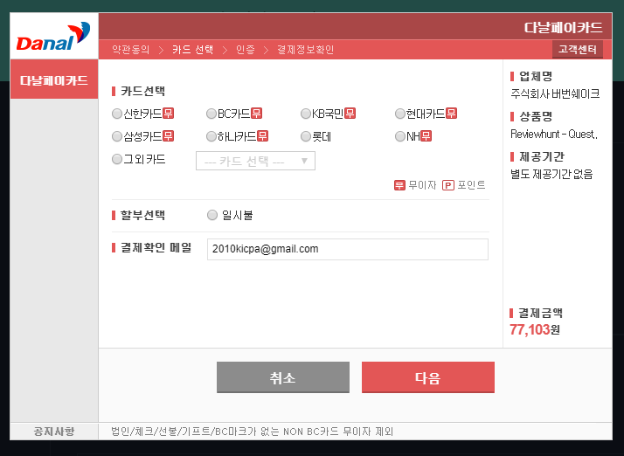
Task: Proceed with the 다음 button
Action: click(428, 377)
